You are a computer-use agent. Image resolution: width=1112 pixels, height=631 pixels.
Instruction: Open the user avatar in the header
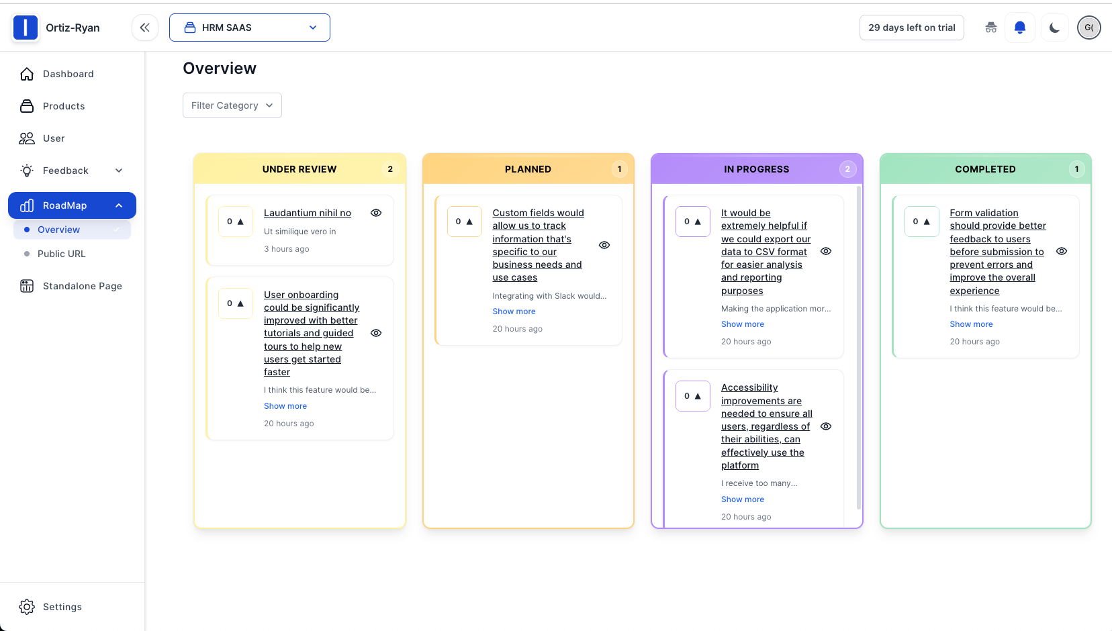pos(1088,28)
